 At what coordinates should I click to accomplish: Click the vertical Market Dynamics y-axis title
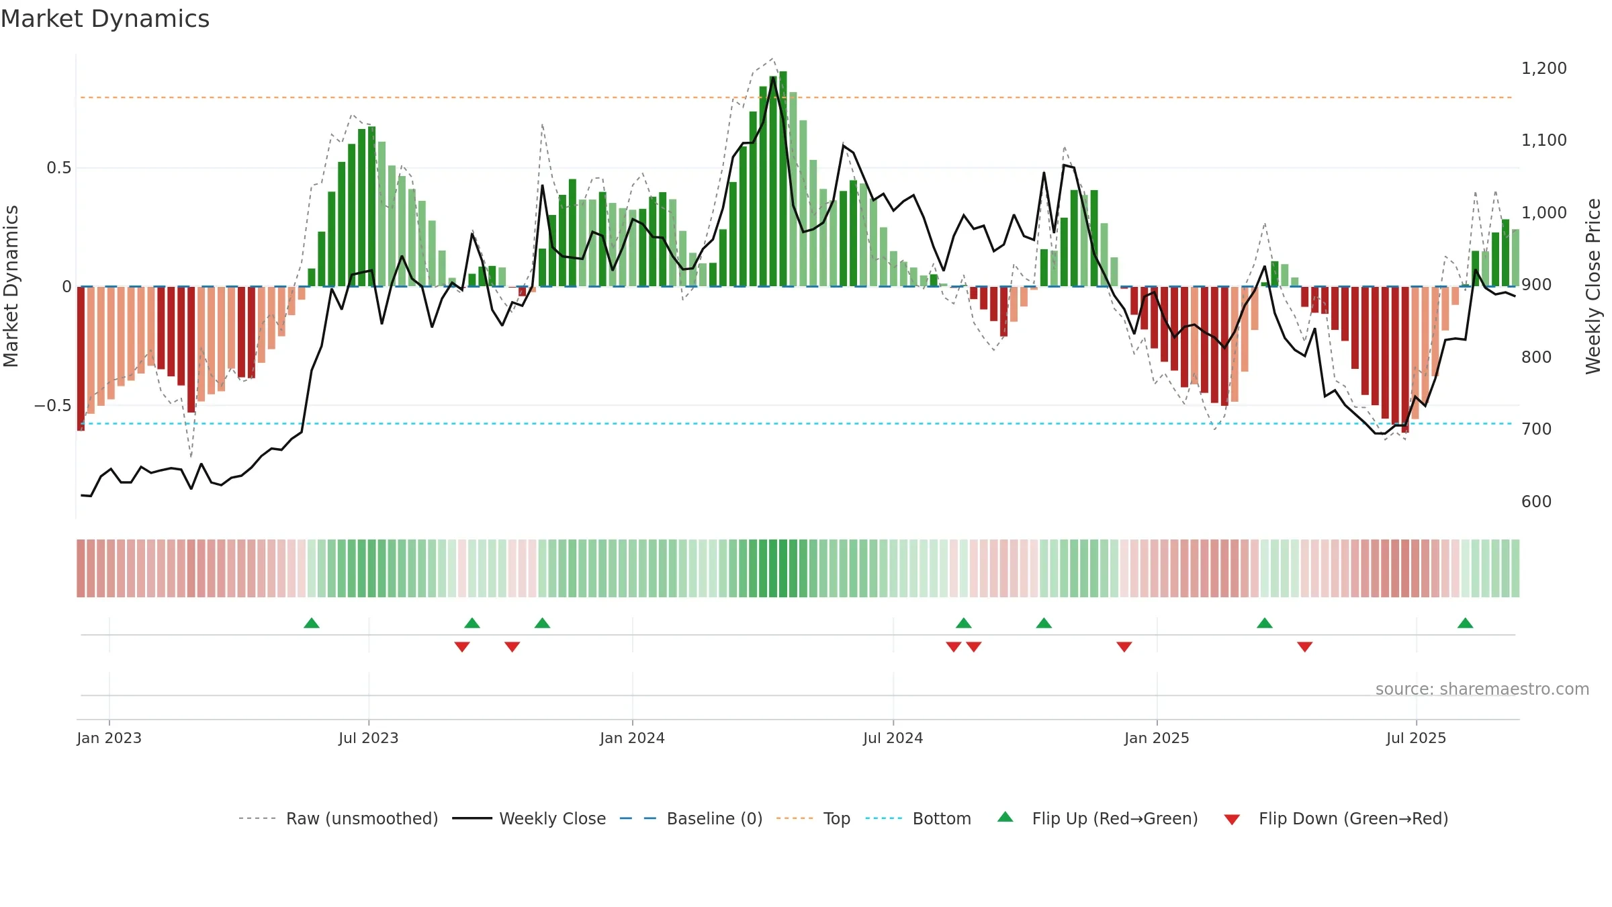coord(11,286)
